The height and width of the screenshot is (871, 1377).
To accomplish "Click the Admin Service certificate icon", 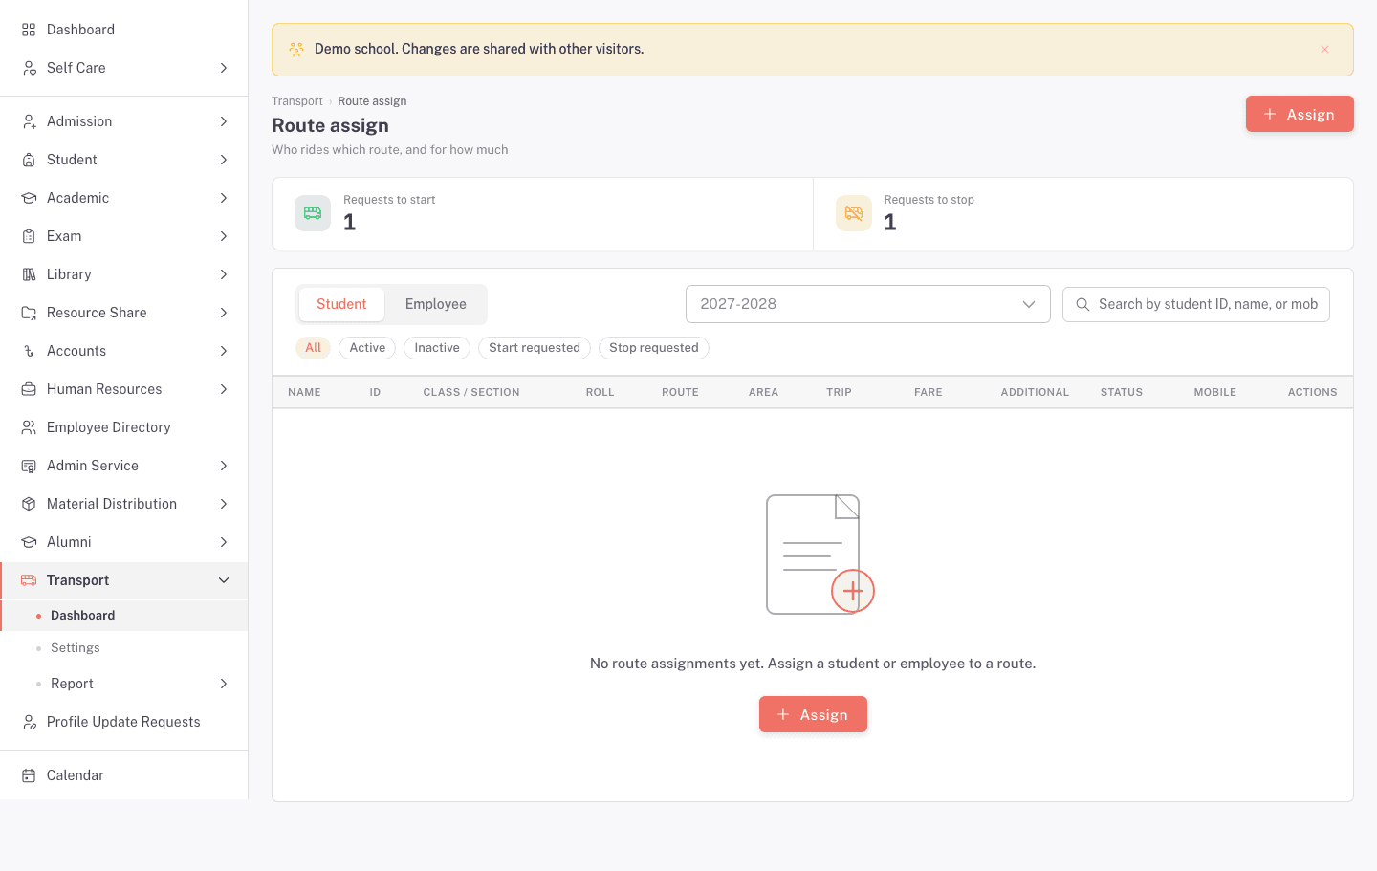I will (x=29, y=466).
